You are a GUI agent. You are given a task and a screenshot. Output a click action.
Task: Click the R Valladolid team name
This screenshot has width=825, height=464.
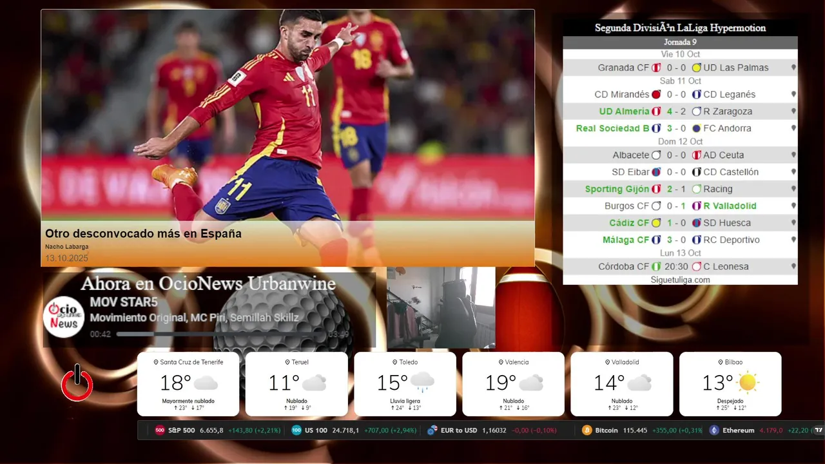730,206
